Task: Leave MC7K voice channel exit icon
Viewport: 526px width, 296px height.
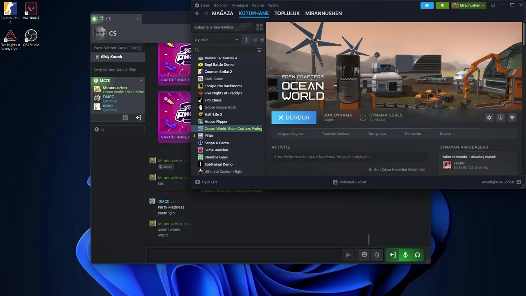Action: [x=138, y=118]
